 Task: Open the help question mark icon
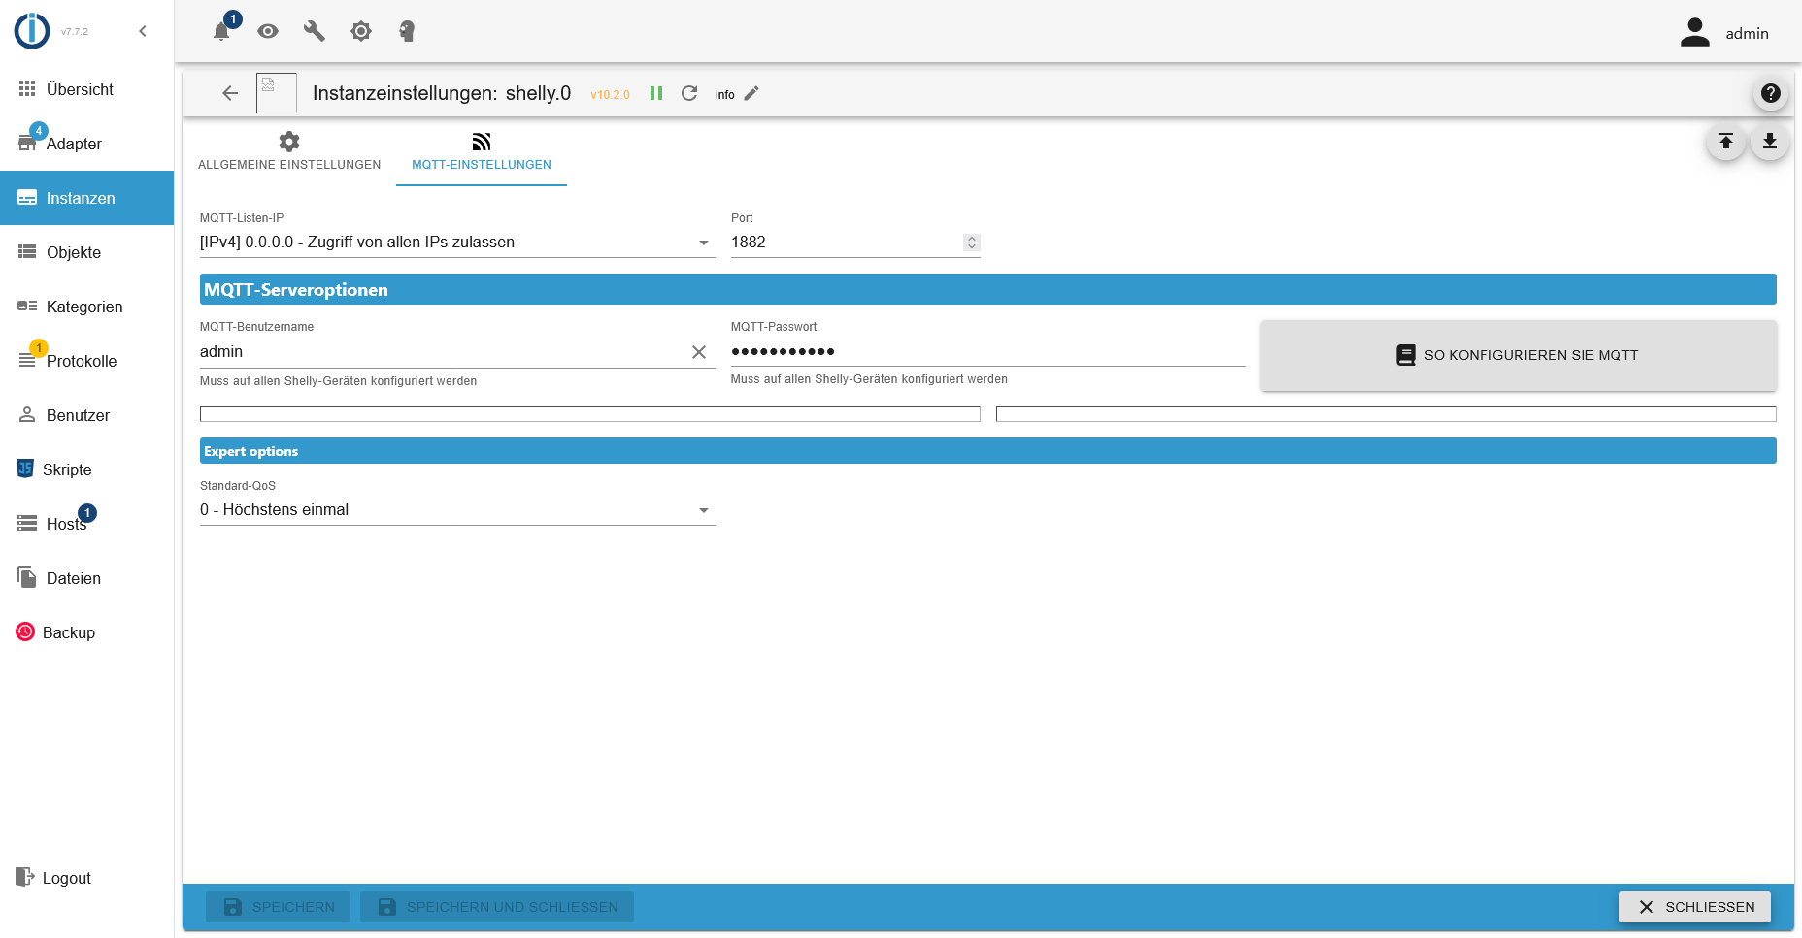[1770, 93]
